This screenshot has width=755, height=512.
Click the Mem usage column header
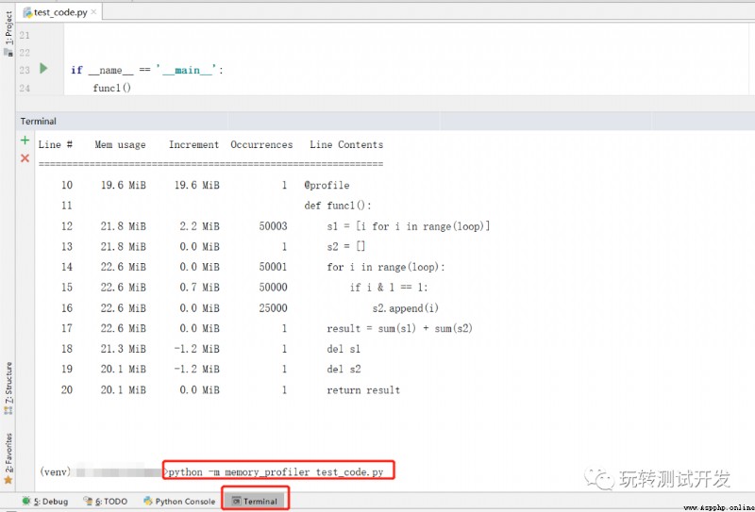[120, 145]
